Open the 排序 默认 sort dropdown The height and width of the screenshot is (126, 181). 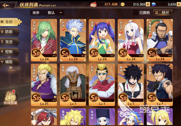coord(47,13)
